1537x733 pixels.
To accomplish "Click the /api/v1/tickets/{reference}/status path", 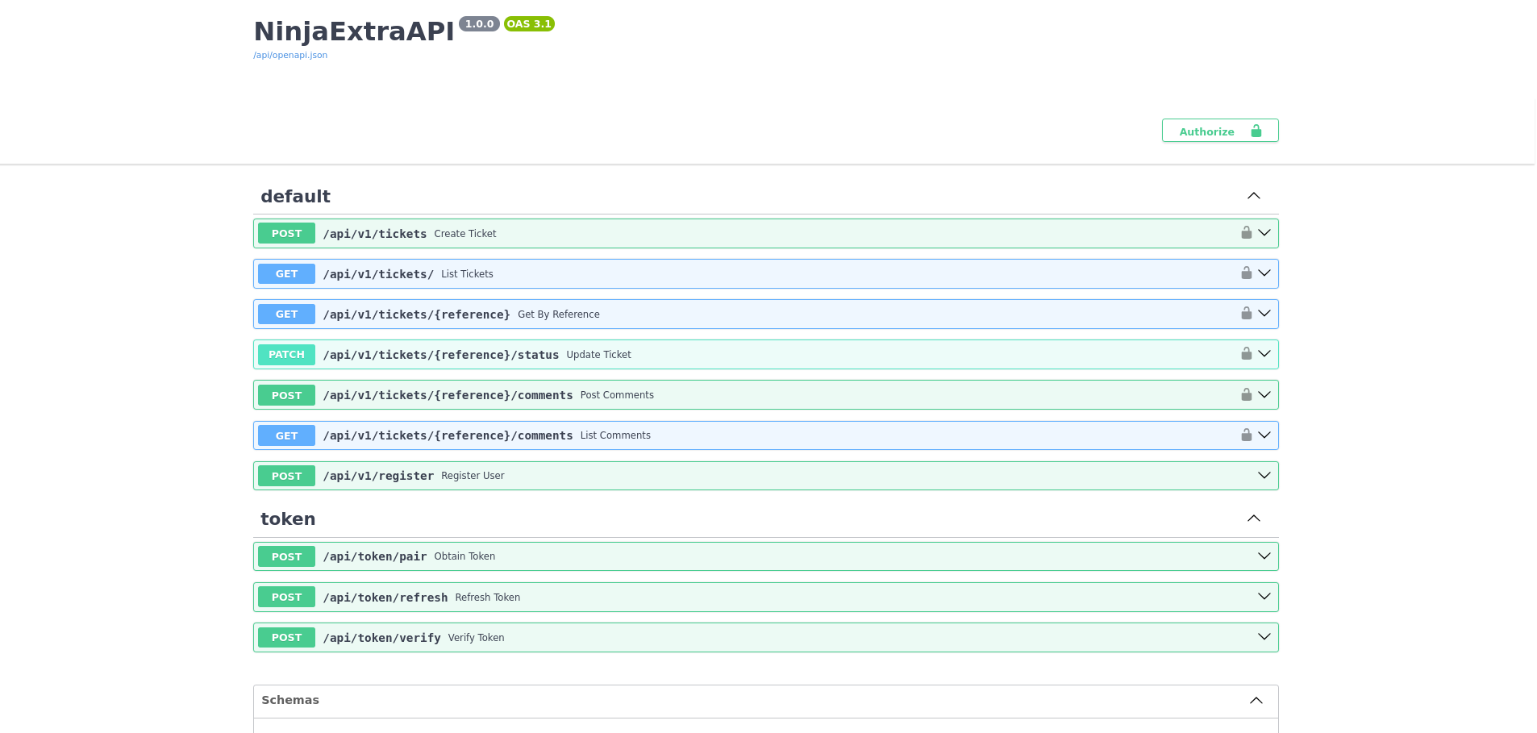I will point(441,355).
